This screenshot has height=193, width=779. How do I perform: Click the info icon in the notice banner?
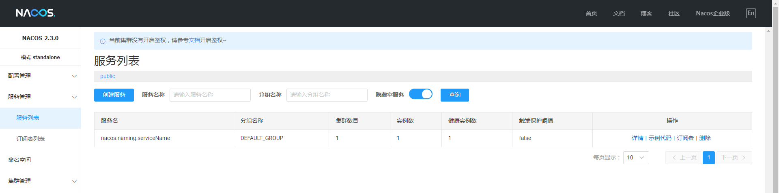[103, 41]
